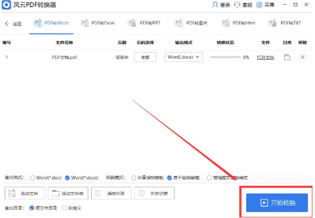Screen dimensions: 315x218
Task: Click the 登录 user icon
Action: [215, 5]
